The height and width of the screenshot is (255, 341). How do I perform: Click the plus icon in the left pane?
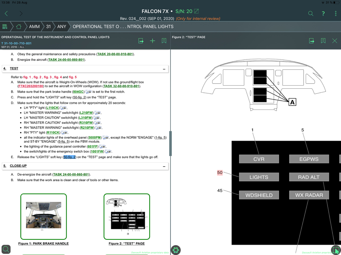(153, 41)
